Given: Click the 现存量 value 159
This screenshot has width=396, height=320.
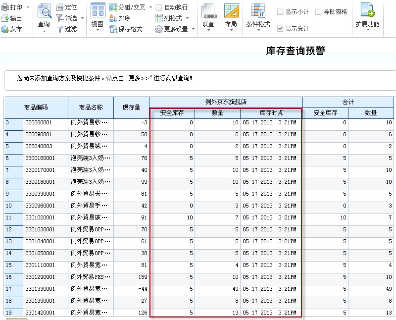Looking at the screenshot, I should 143,277.
